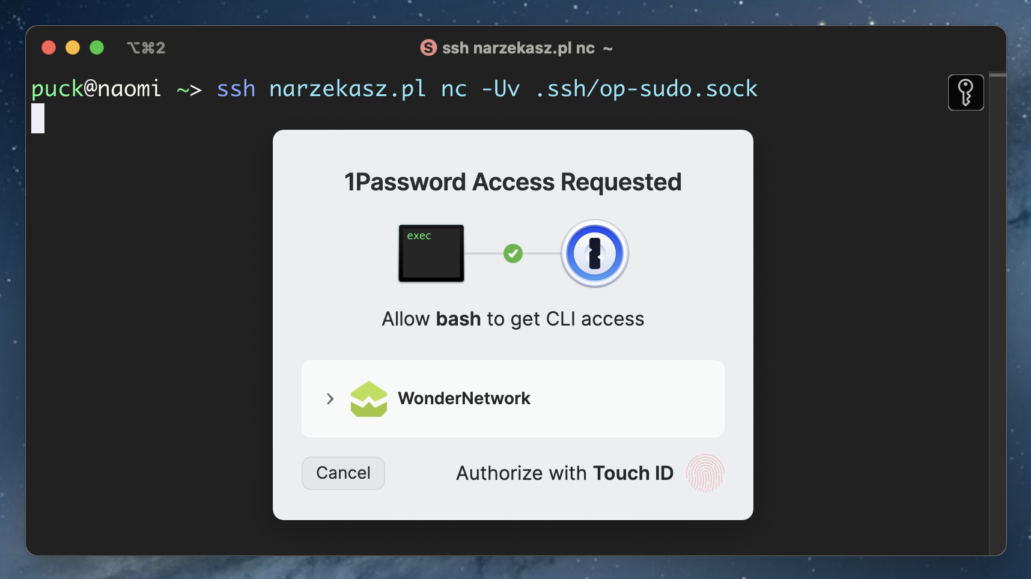Tap the pink Touch ID fingerprint icon
Viewport: 1031px width, 579px height.
click(705, 473)
